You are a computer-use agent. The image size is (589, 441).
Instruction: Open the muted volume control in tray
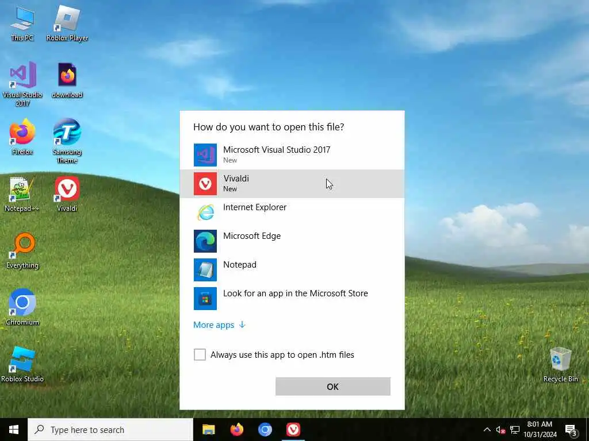(x=500, y=430)
